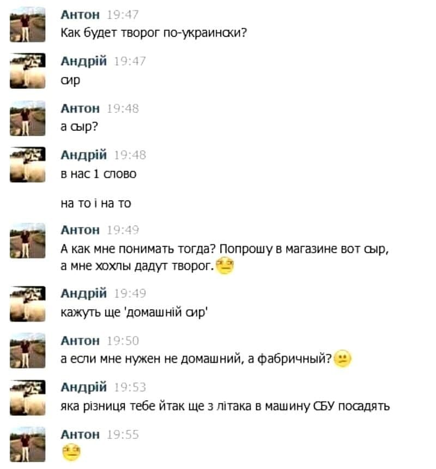This screenshot has width=436, height=469.
Task: Click the emoji after 'дадут творог.'
Action: tap(225, 266)
